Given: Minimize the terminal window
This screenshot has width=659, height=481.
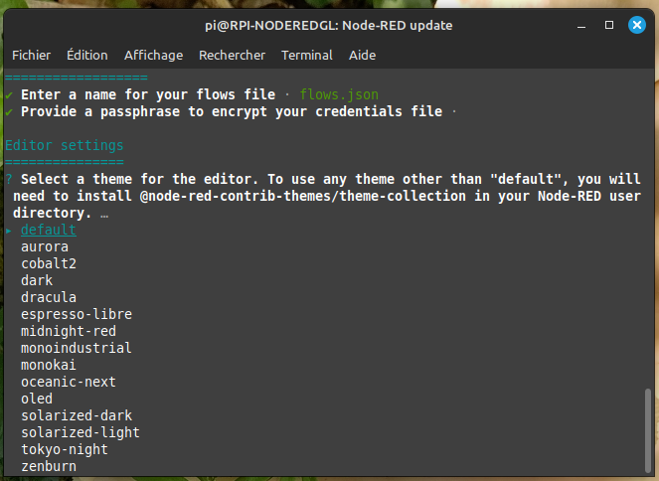Looking at the screenshot, I should 579,25.
